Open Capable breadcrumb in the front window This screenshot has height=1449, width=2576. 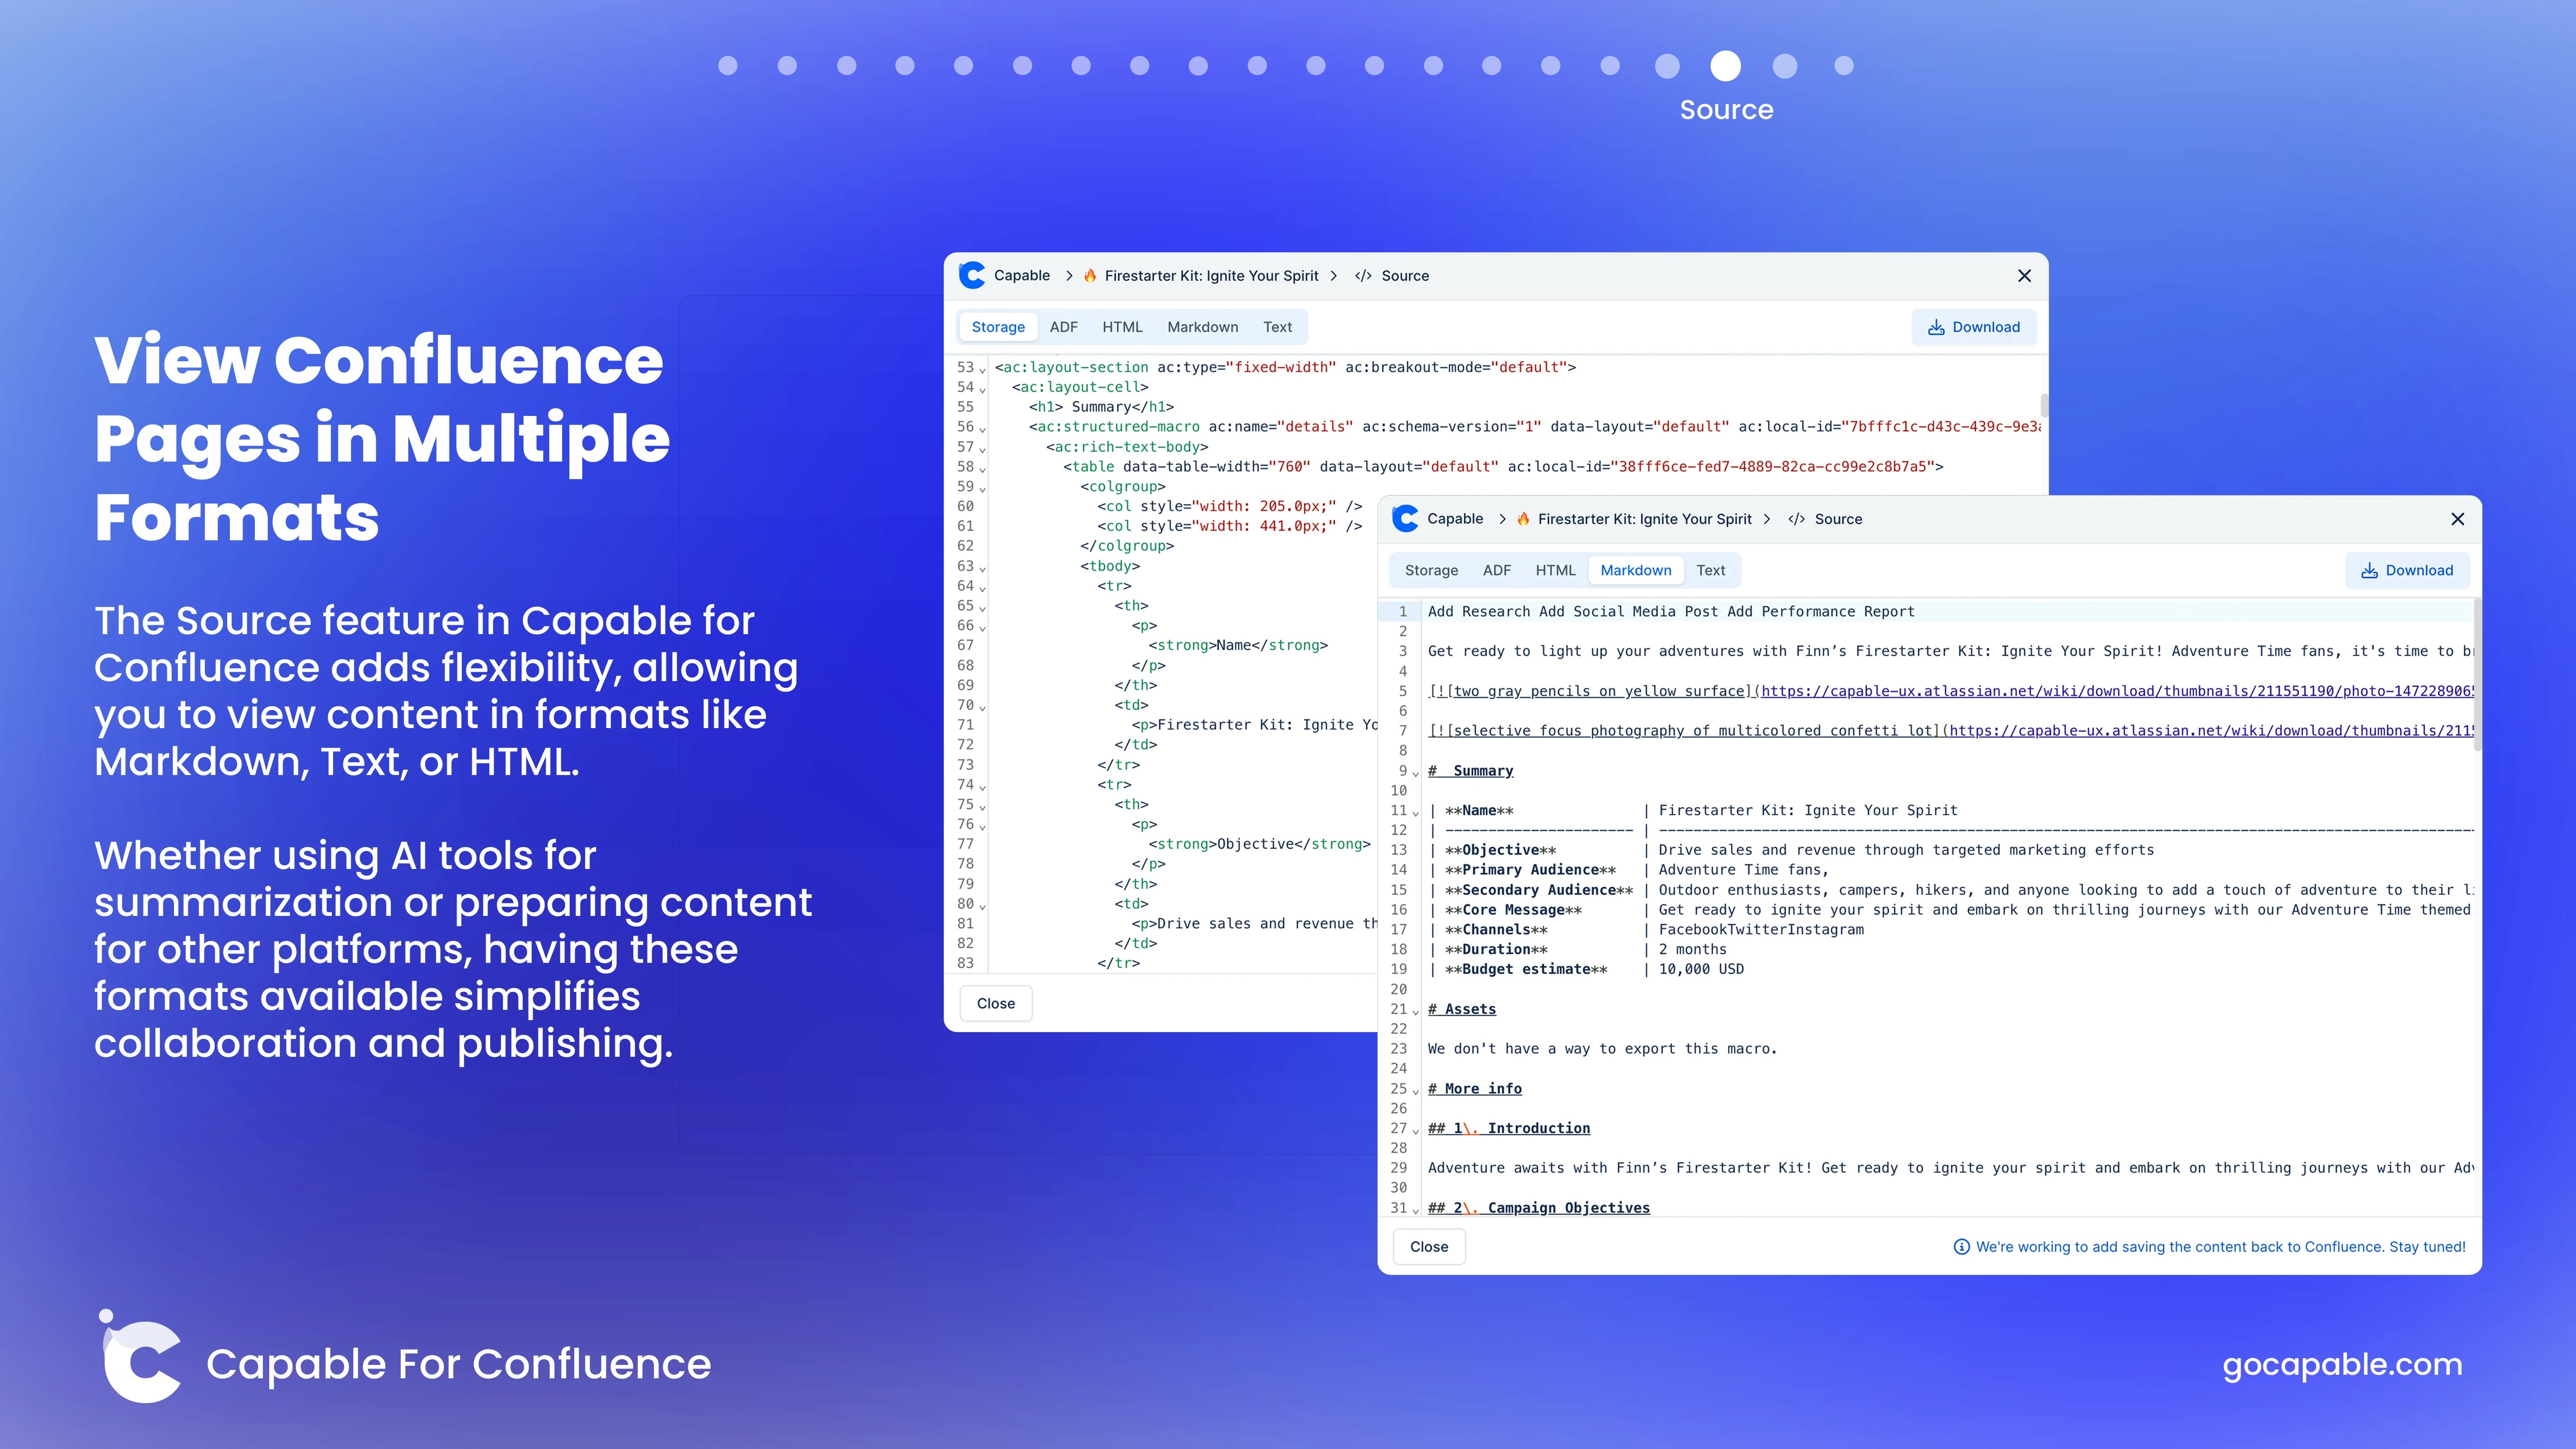(1454, 518)
